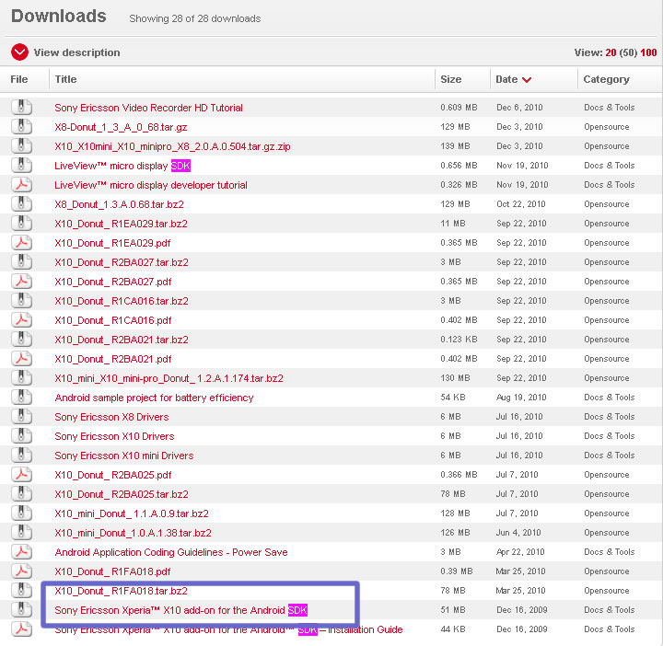663x646 pixels.
Task: Click the archive icon for X10_mini_X10_mini-pro_Donut_1.2.A.1.174
Action: pyautogui.click(x=21, y=378)
